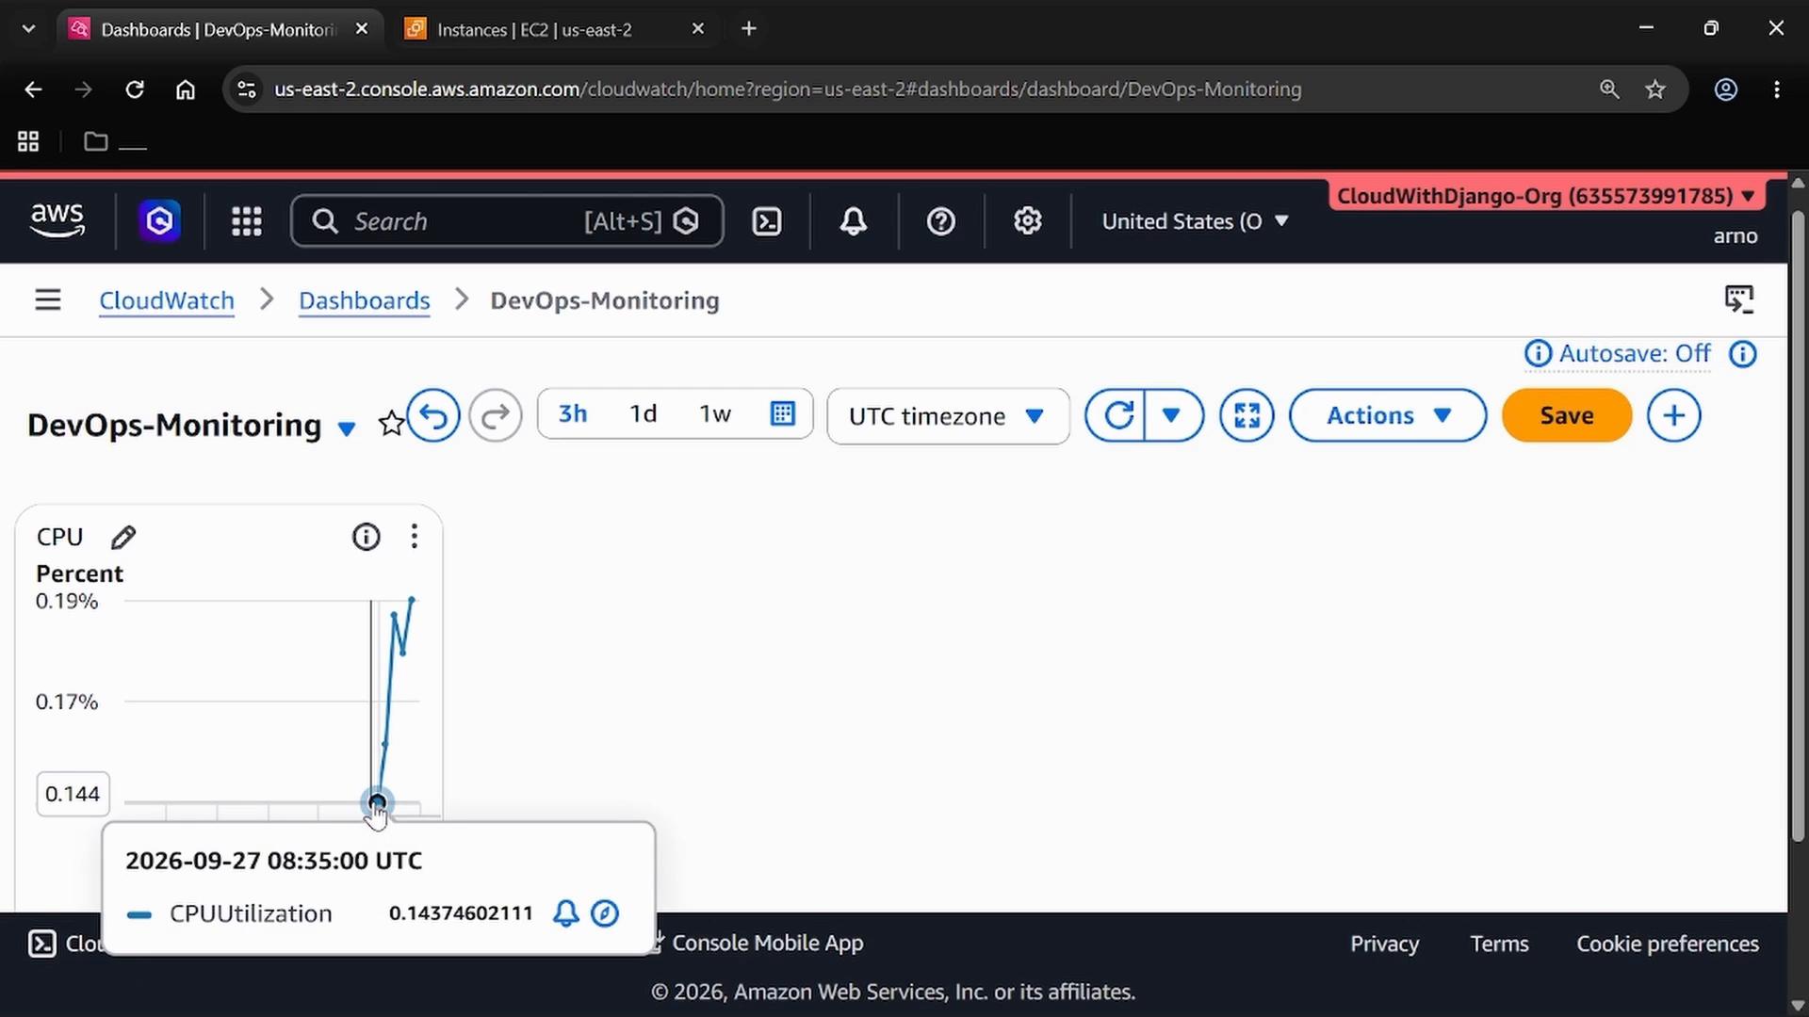Save the dashboard

1567,415
